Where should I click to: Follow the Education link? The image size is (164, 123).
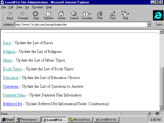pos(11,78)
